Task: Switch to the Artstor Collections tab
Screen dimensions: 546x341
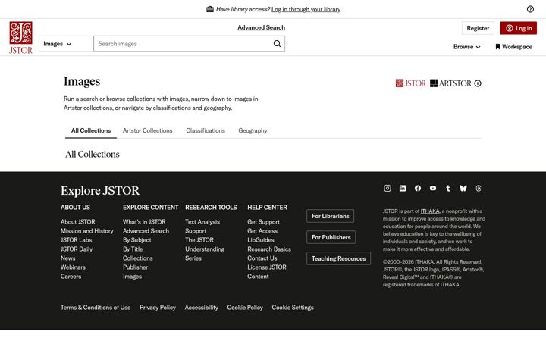Action: (x=148, y=130)
